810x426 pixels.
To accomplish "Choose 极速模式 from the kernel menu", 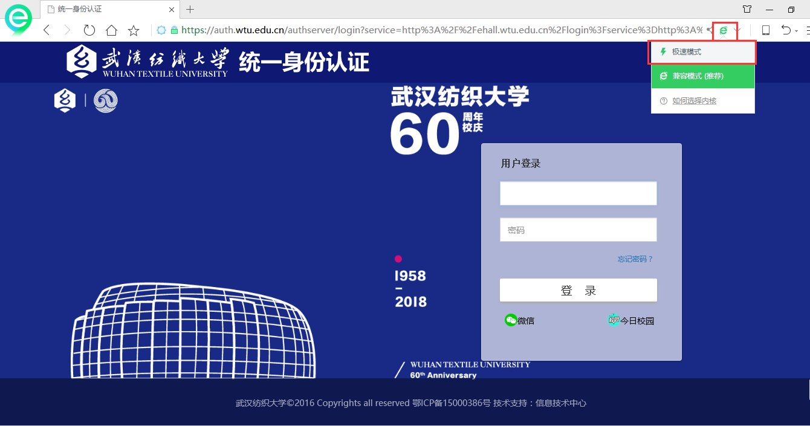I will coord(703,52).
